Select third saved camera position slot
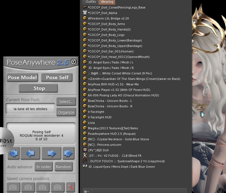Viewport: 226px width, 193px height. point(43,187)
